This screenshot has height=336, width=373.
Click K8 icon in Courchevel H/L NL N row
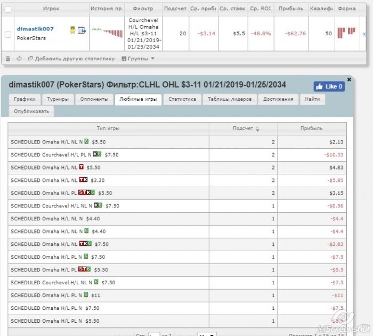pyautogui.click(x=98, y=205)
